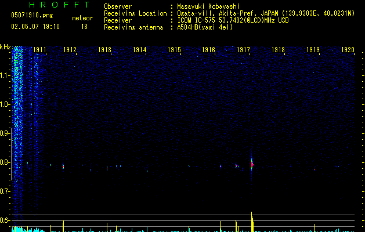Click the 1913 time marker
Screen dimensions: 365x232
tap(104, 50)
